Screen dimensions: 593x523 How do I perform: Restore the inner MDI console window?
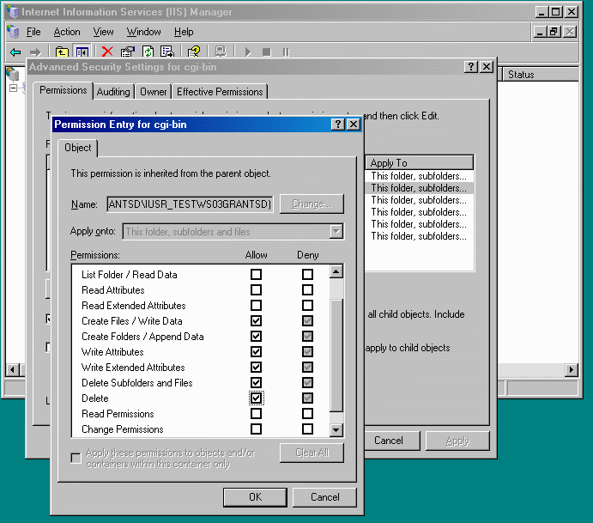pos(554,32)
